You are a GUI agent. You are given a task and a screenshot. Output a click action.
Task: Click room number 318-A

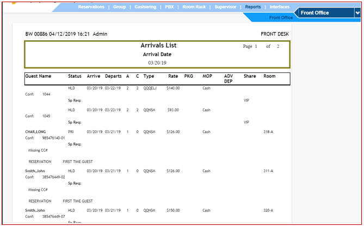(x=269, y=131)
